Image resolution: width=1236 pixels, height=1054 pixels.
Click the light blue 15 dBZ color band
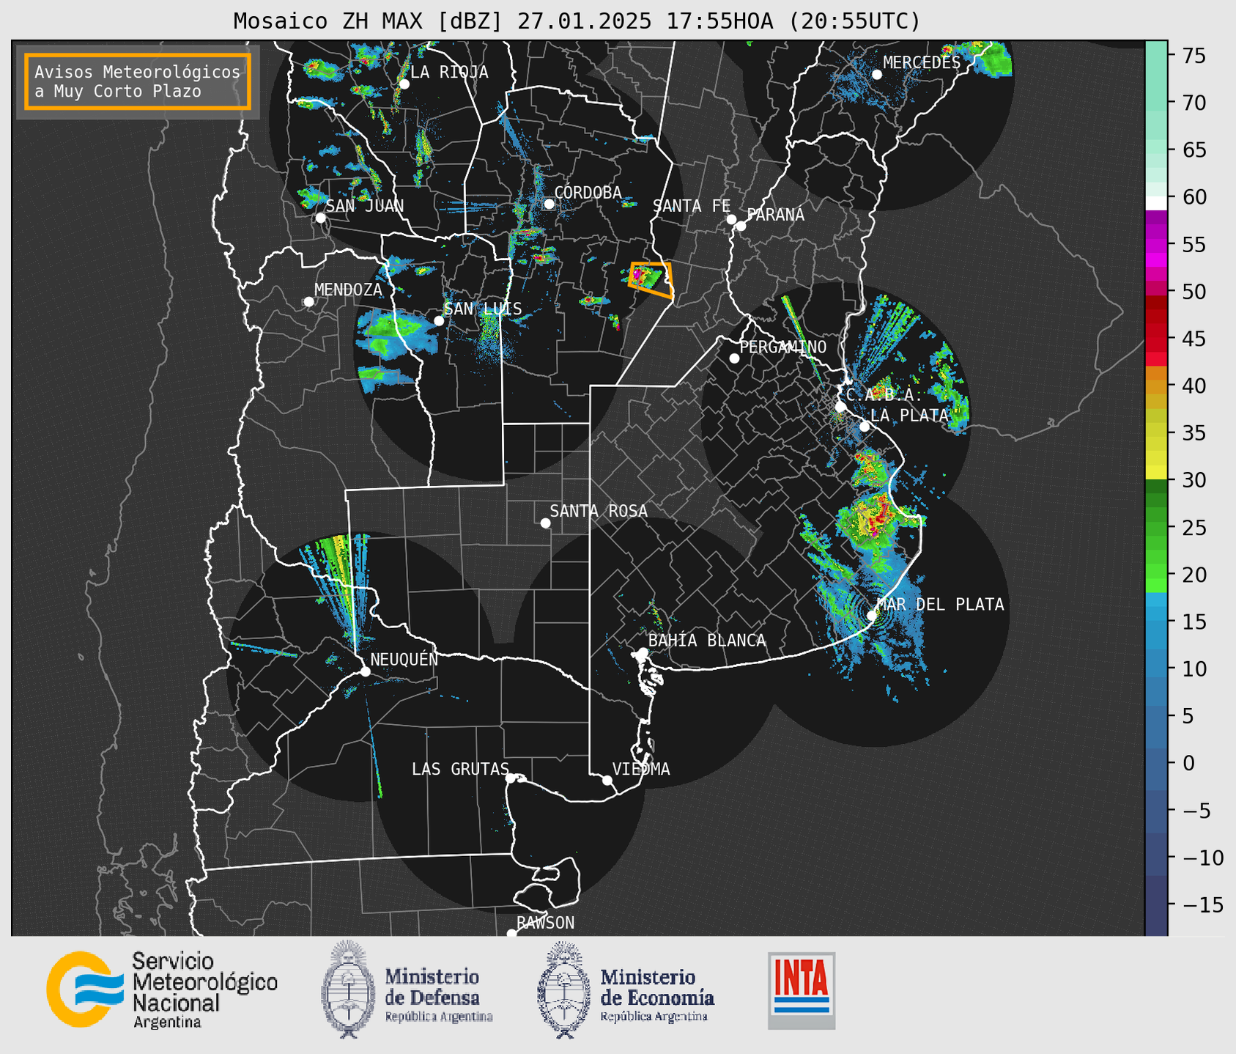click(1156, 614)
